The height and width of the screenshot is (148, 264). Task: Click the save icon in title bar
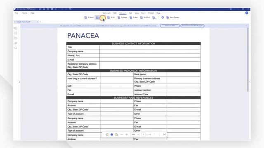pos(44,9)
